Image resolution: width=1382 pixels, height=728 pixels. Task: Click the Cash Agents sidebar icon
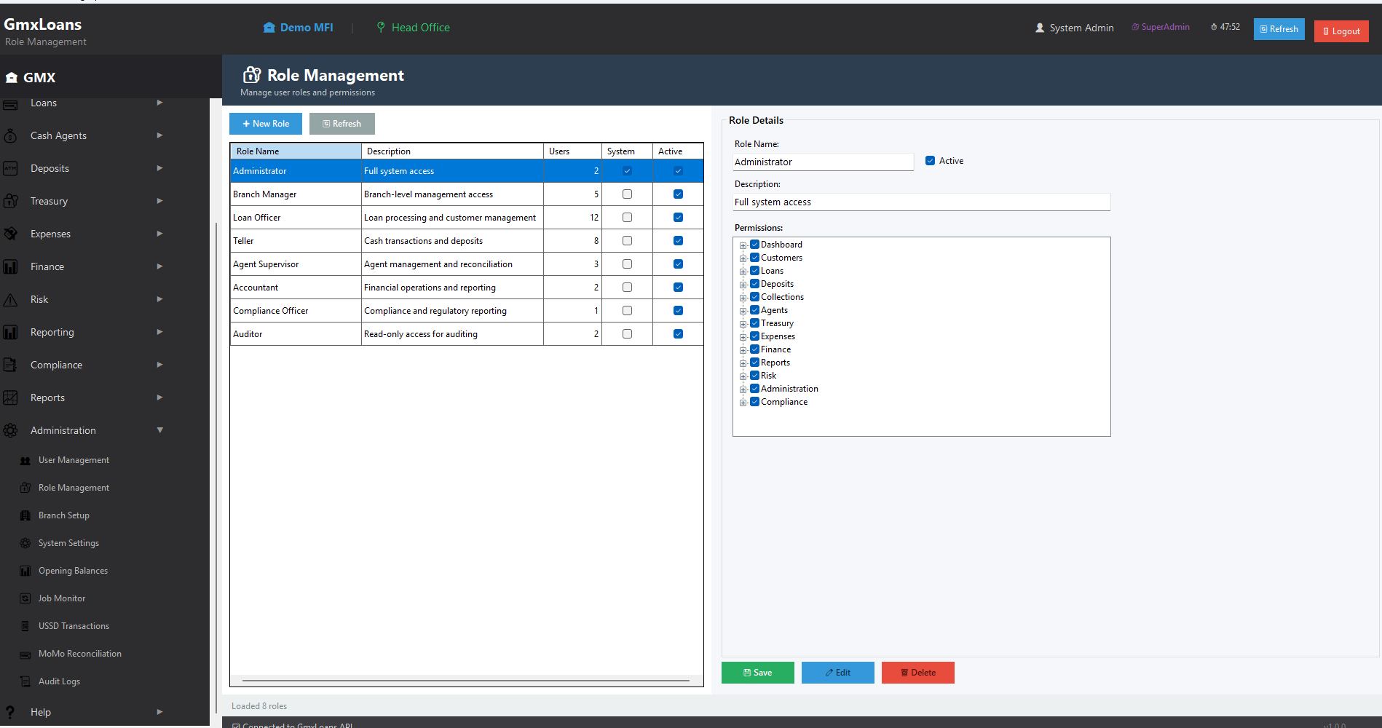coord(10,135)
